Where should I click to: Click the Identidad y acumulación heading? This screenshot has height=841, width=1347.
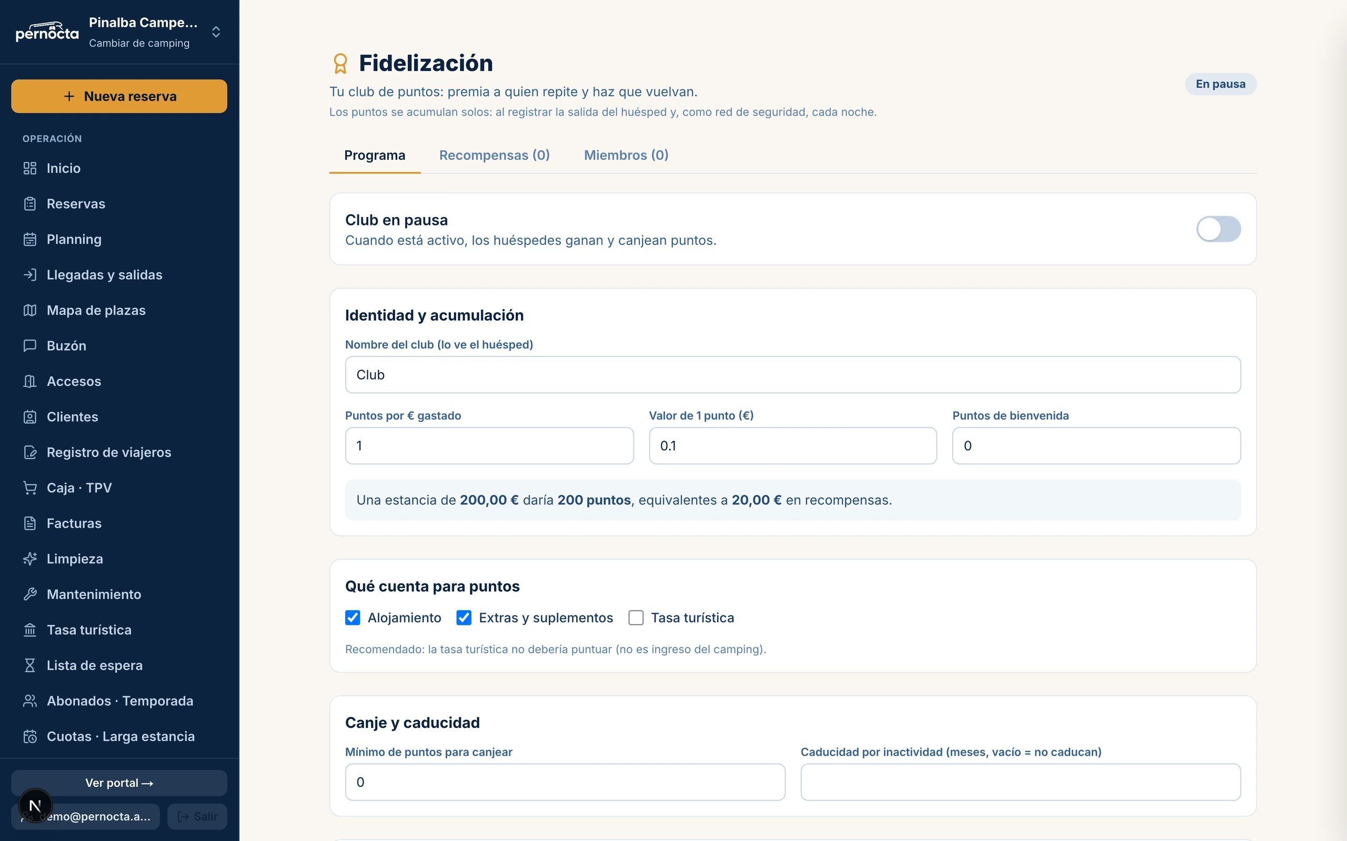click(x=434, y=315)
